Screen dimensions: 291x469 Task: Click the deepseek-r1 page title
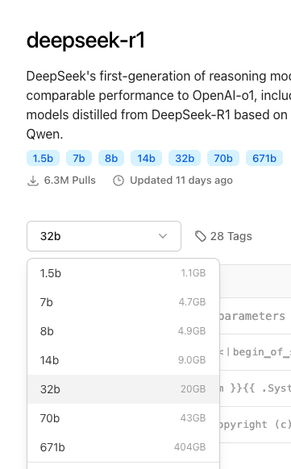(85, 40)
